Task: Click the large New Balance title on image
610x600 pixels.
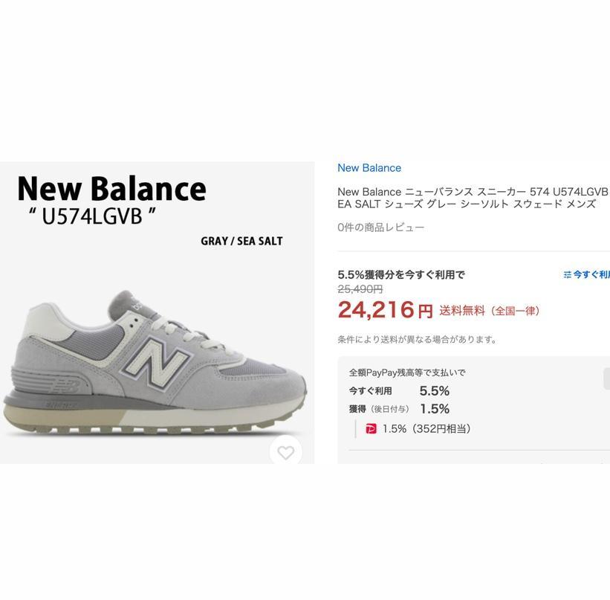Action: tap(111, 188)
